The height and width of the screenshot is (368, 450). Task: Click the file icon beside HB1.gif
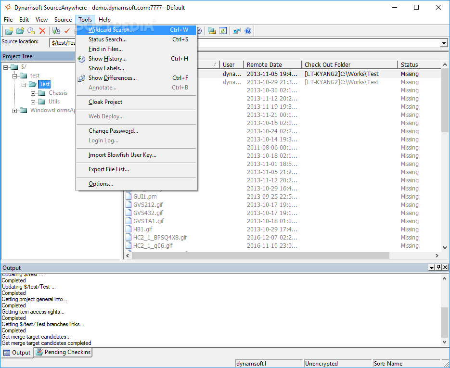click(129, 229)
